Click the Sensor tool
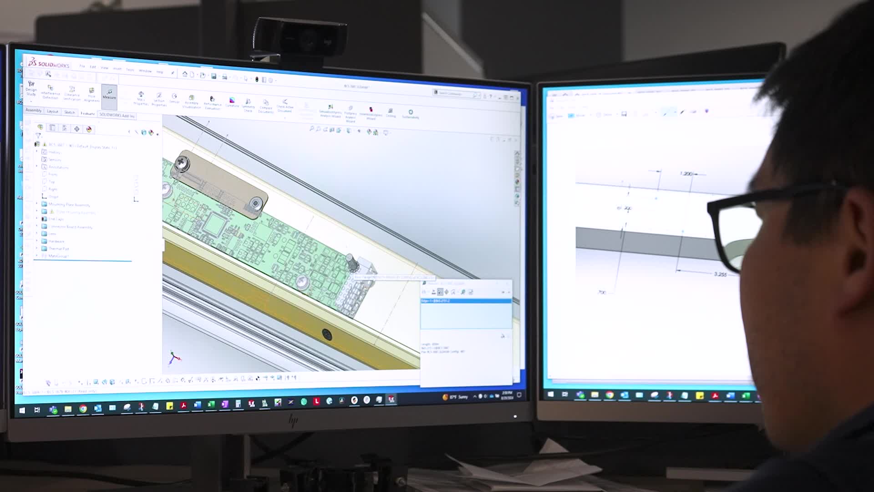Screen dimensions: 874x492 pyautogui.click(x=174, y=98)
